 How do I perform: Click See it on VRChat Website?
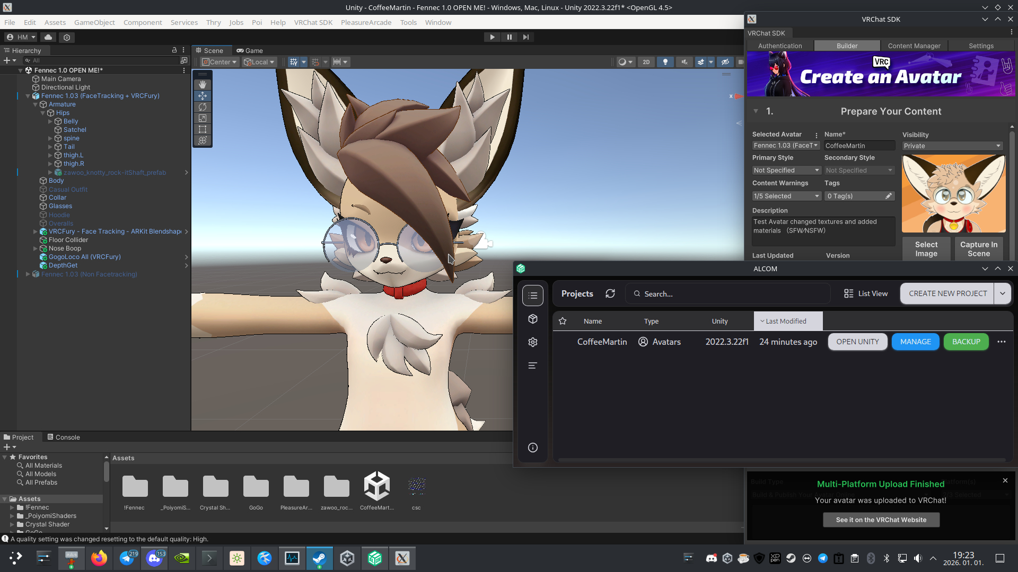click(881, 520)
